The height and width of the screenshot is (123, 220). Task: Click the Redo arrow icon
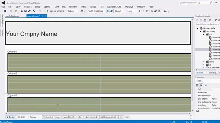(x=40, y=11)
